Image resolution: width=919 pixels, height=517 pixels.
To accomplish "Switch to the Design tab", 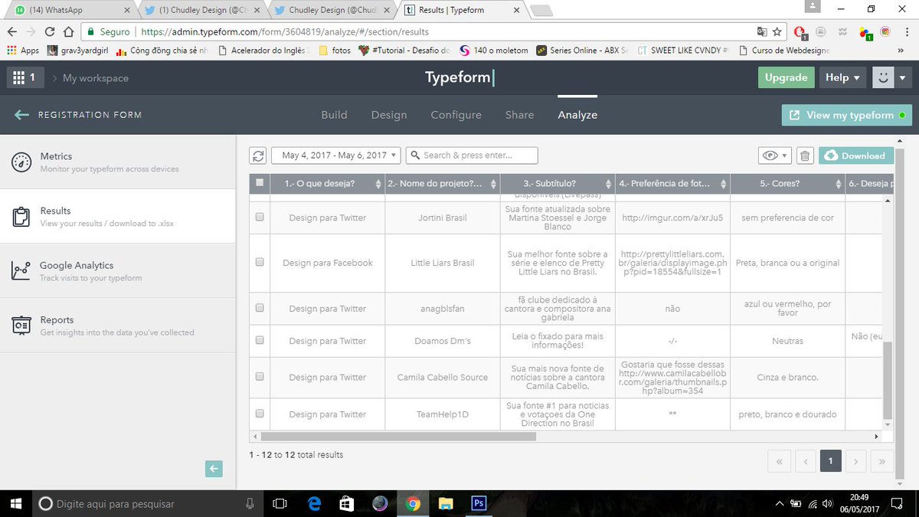I will pos(389,115).
